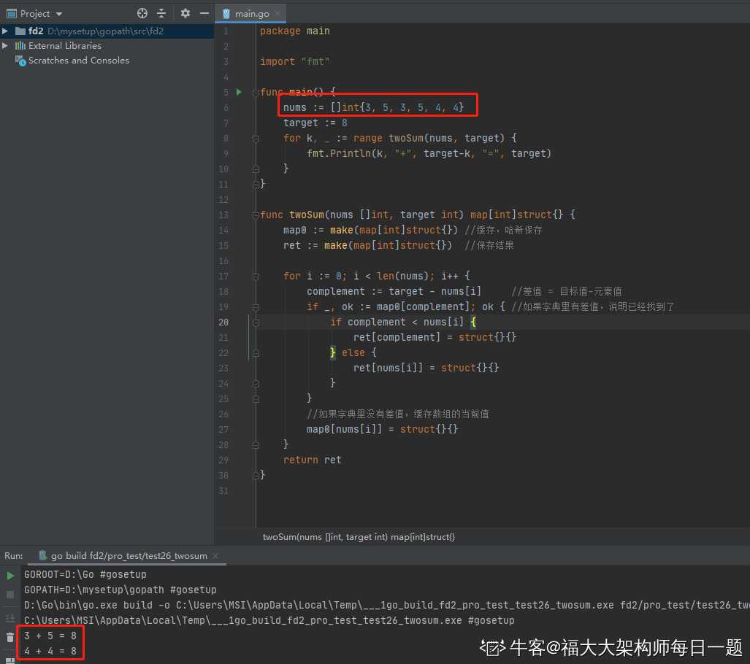Click the scroll-to-end icon in Run toolbar
This screenshot has height=664, width=750.
click(10, 618)
